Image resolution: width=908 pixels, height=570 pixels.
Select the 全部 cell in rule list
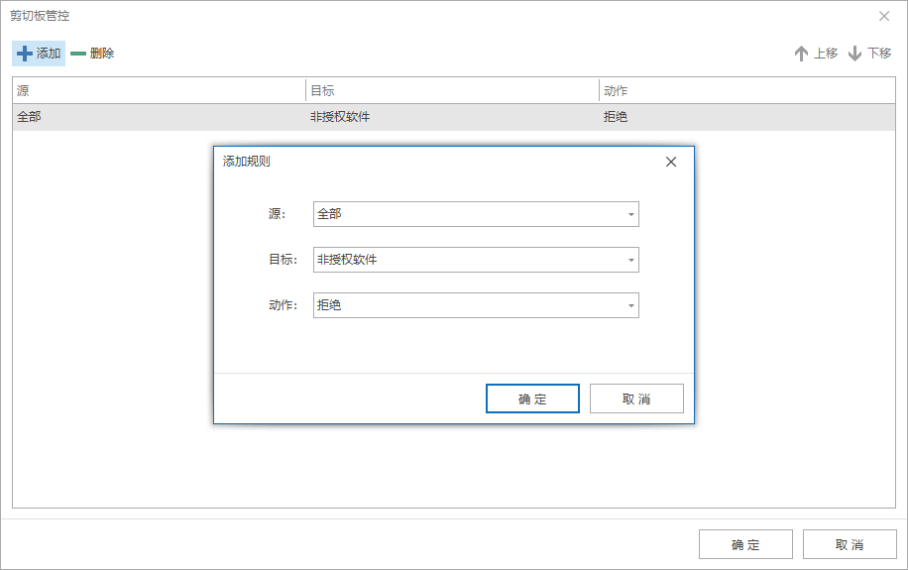(x=30, y=117)
